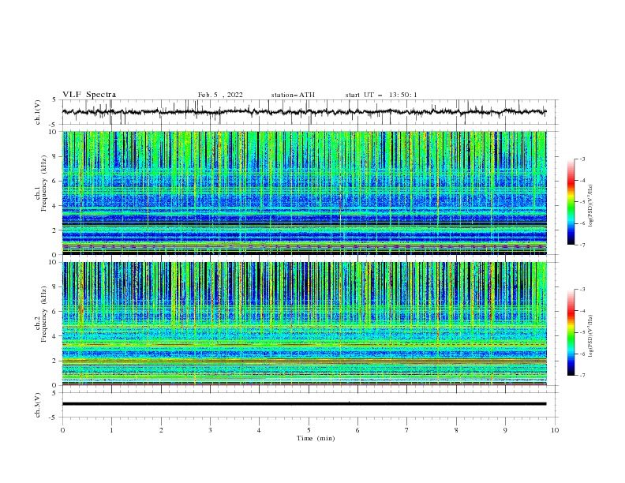The image size is (625, 483).
Task: Click the "7" minute tick label on the time axis
Action: tap(407, 430)
